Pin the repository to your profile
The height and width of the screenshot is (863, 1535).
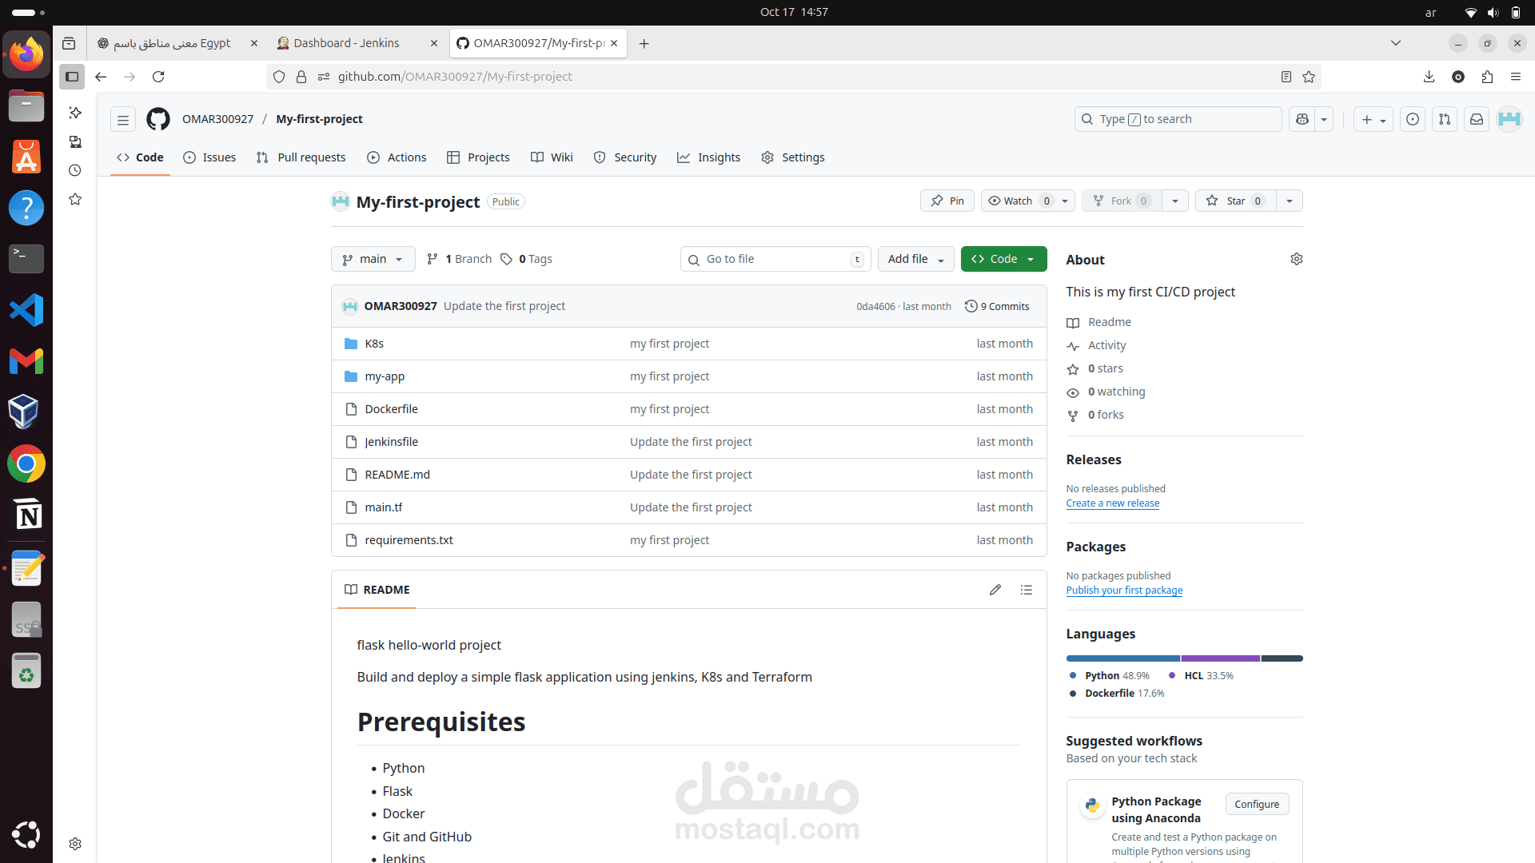click(x=947, y=201)
